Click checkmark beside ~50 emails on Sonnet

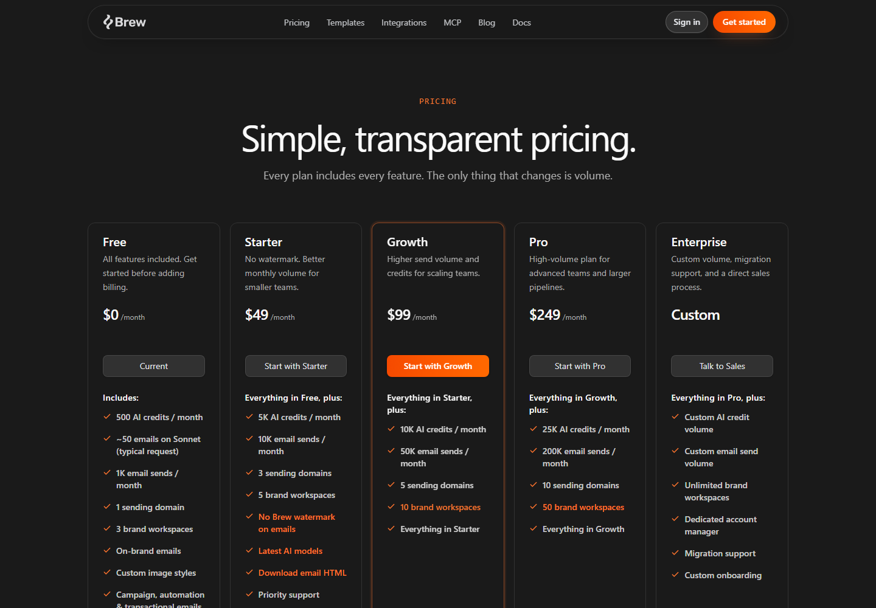tap(107, 439)
